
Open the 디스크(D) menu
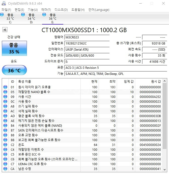click(x=61, y=10)
